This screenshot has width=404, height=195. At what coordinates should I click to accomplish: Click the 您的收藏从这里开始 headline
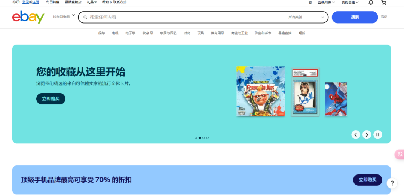(81, 72)
